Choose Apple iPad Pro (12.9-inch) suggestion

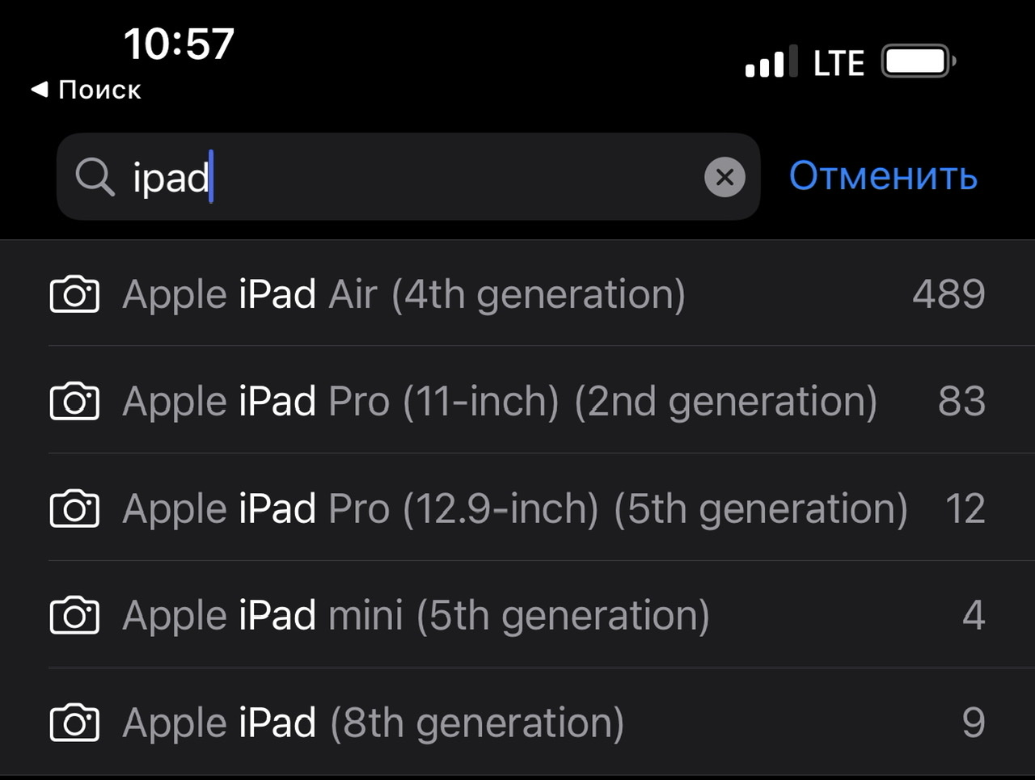click(x=514, y=509)
